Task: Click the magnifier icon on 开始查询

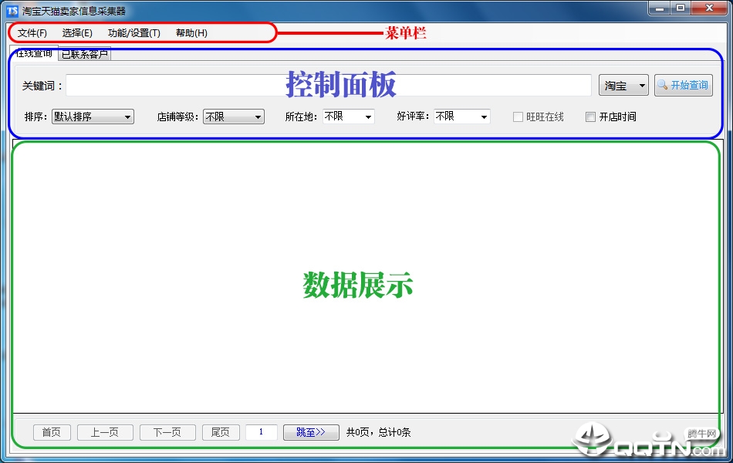Action: click(663, 85)
